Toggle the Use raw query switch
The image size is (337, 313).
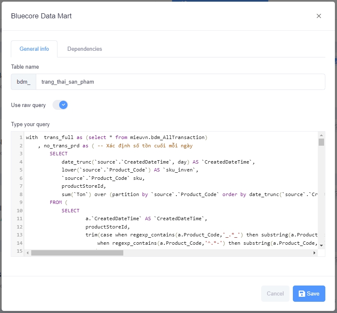click(60, 105)
